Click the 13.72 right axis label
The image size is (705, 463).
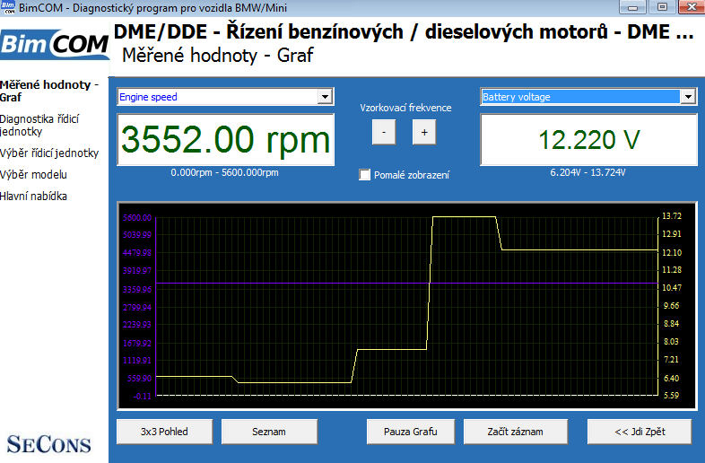(672, 216)
